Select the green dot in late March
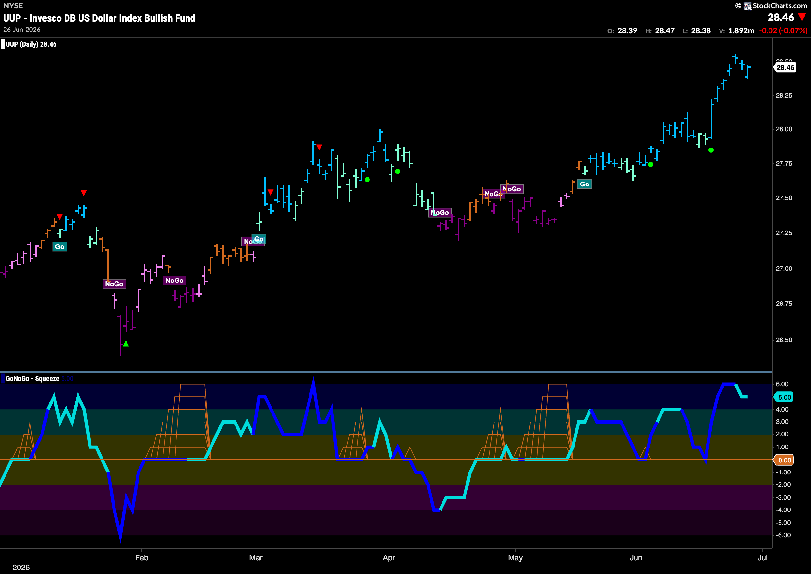The image size is (811, 574). (x=367, y=180)
